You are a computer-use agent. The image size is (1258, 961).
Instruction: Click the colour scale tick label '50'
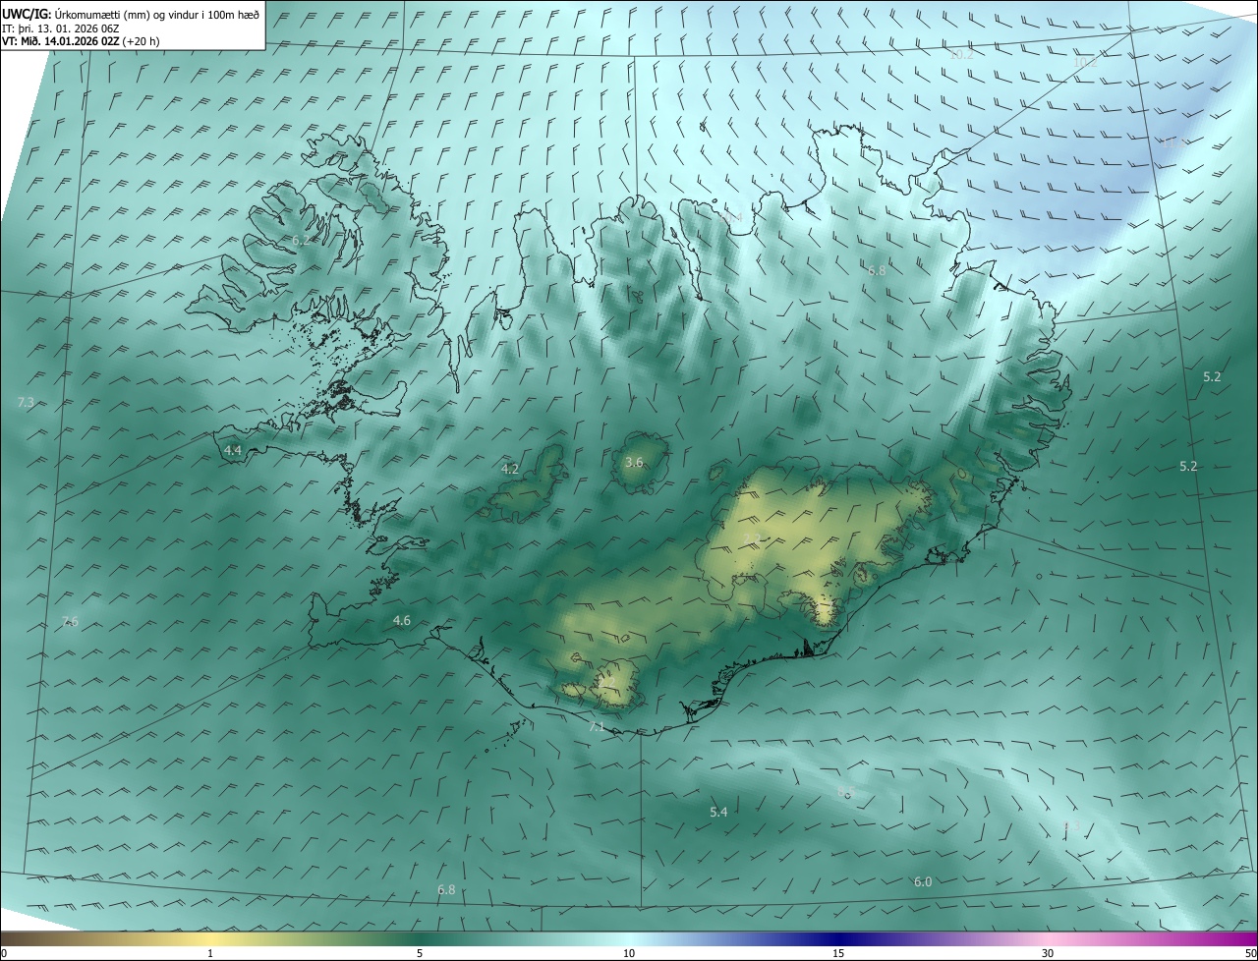(1250, 953)
